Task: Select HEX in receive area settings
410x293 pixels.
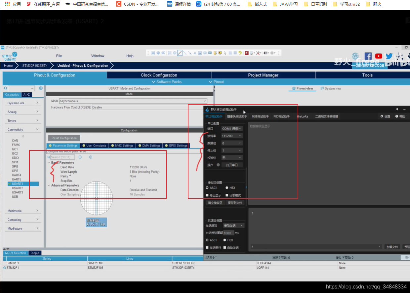Action: pyautogui.click(x=230, y=188)
